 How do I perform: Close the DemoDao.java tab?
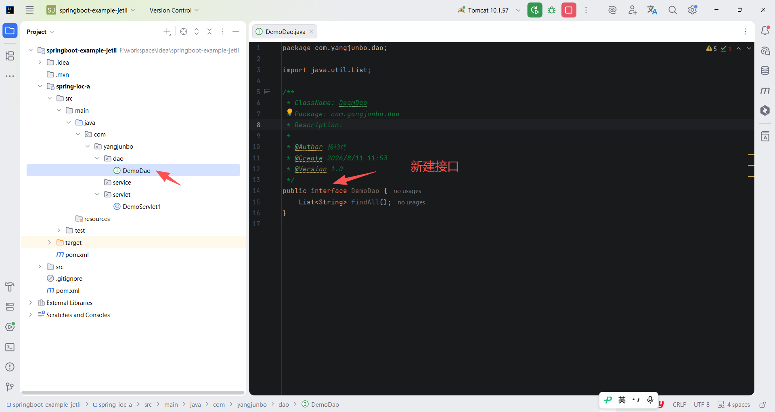311,32
